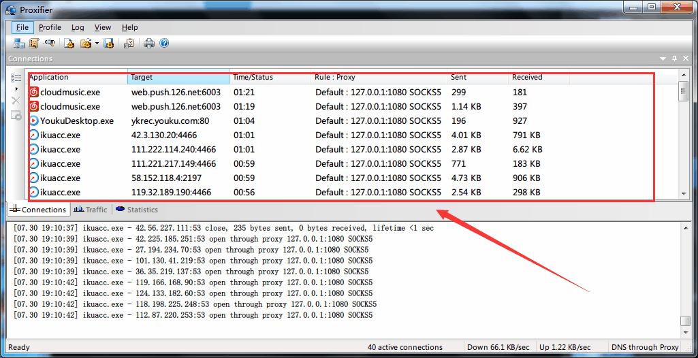Click the cloudmusic.exe icon in the 01:21 row
The height and width of the screenshot is (358, 698).
[x=34, y=93]
